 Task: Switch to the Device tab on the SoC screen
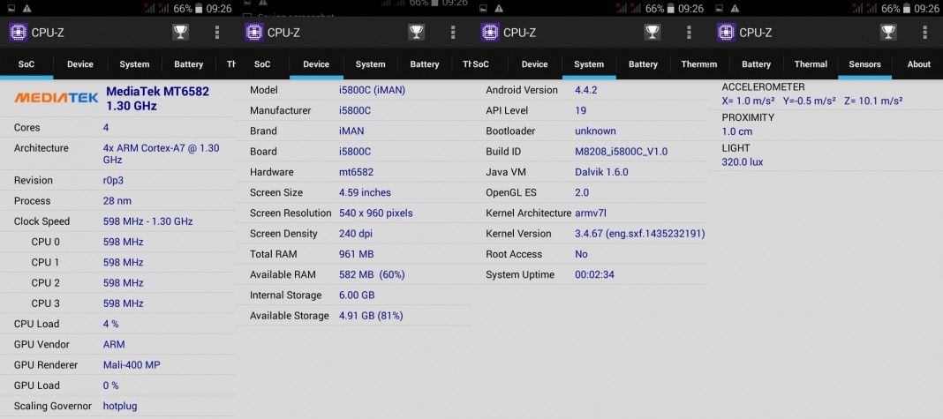[80, 64]
